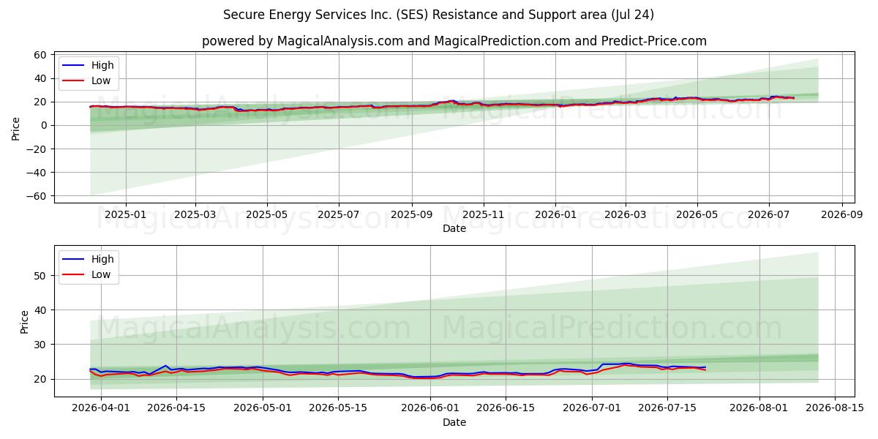Image resolution: width=878 pixels, height=439 pixels.
Task: Click the 2025-07 date tick on top chart
Action: coord(339,215)
